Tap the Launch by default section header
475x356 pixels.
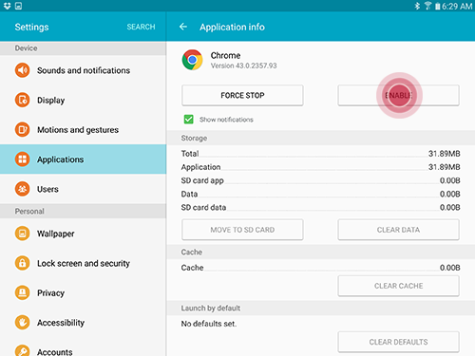coord(320,308)
